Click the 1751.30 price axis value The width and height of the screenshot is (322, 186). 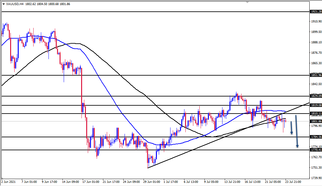point(316,168)
